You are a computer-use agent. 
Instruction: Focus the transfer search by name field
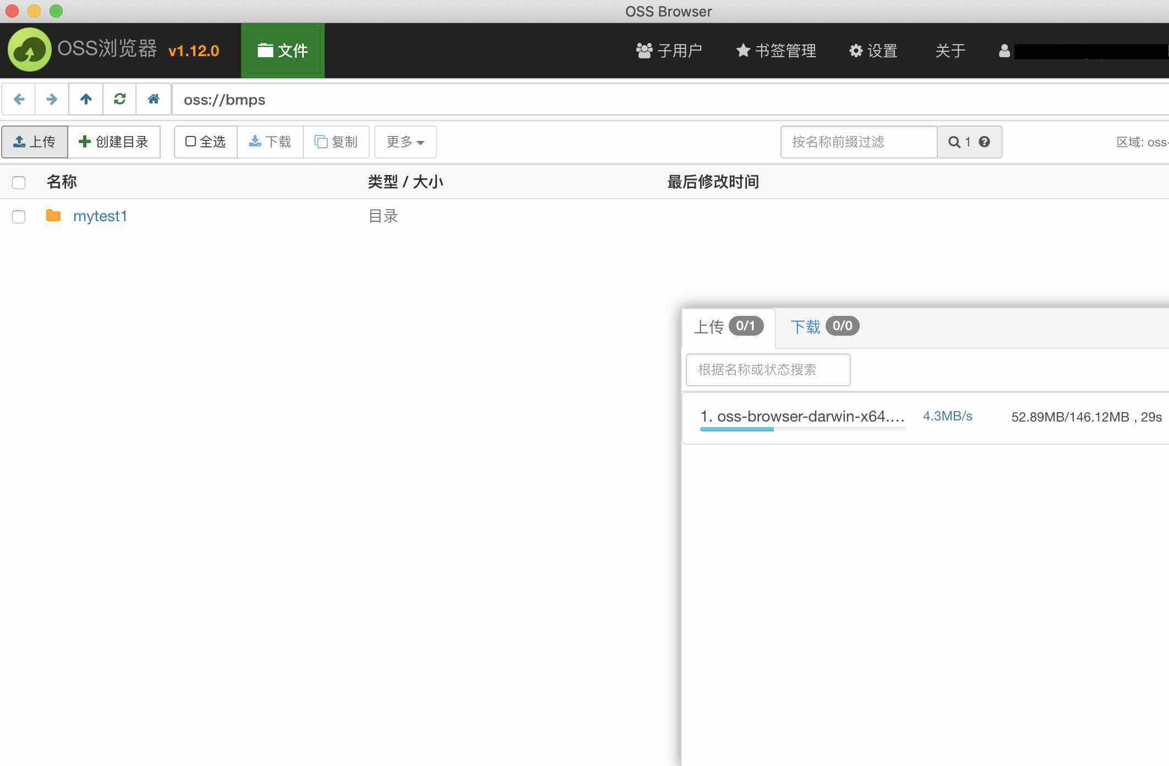768,370
